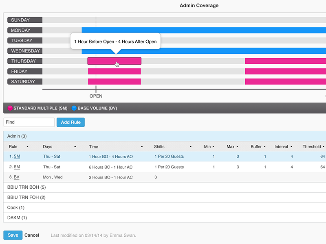Cancel the coverage edits
Viewport: 326px width, 244px height.
(x=32, y=235)
